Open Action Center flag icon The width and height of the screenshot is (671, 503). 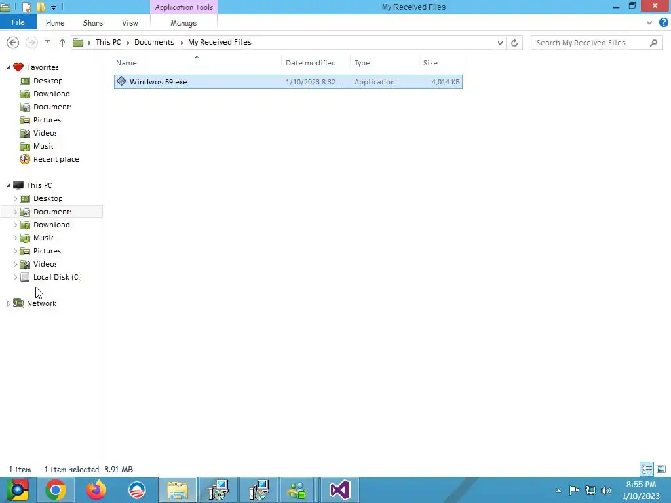(574, 490)
